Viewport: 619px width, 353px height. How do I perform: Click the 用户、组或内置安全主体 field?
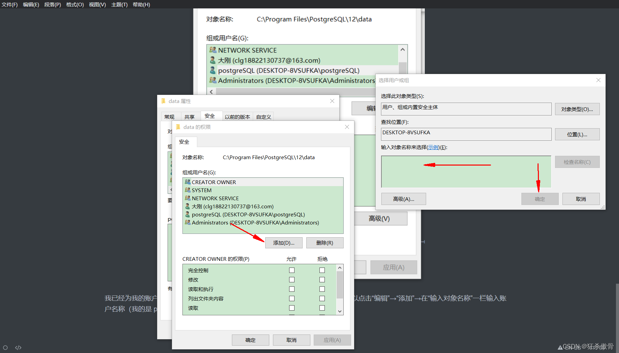coord(466,109)
